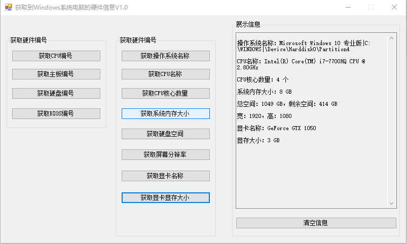
Task: Click the 获取CPU名称 button
Action: coord(166,74)
